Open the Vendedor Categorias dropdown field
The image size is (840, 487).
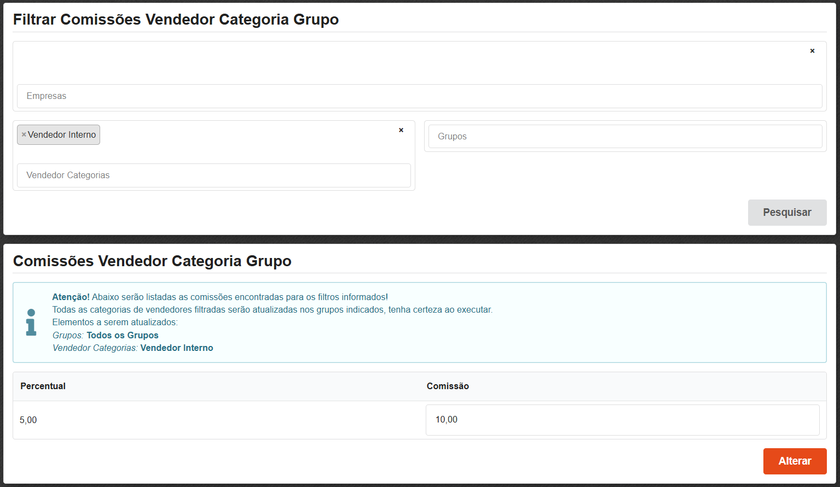pyautogui.click(x=213, y=175)
